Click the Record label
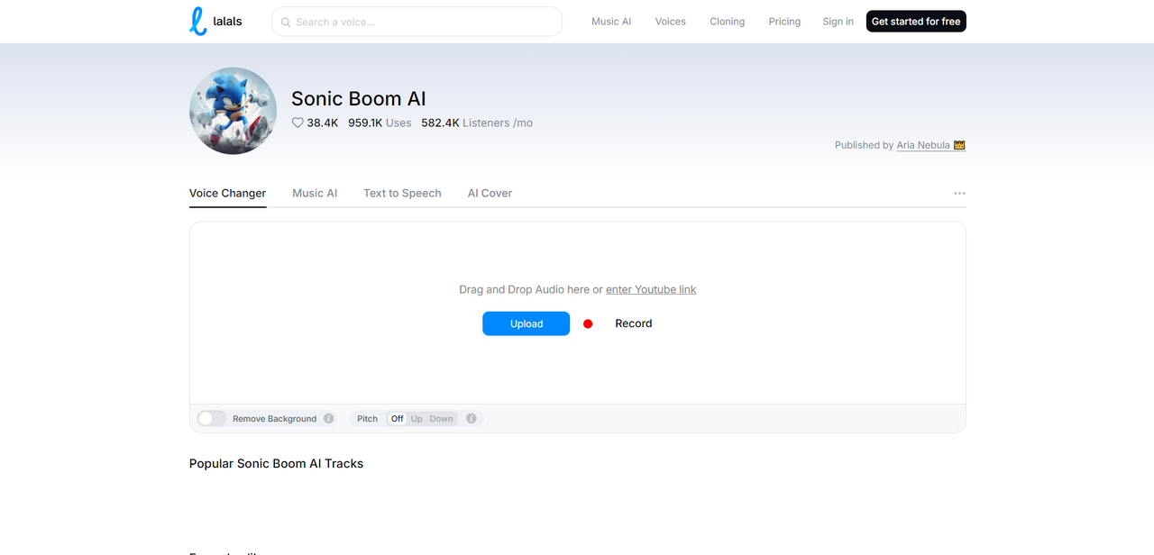 pos(634,323)
